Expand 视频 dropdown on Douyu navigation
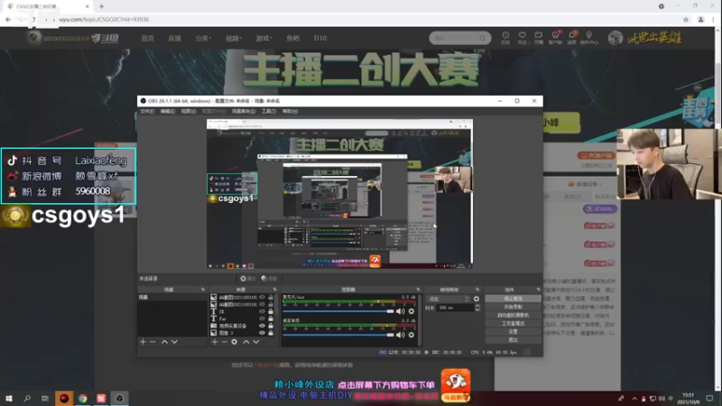The height and width of the screenshot is (406, 722). pos(234,38)
